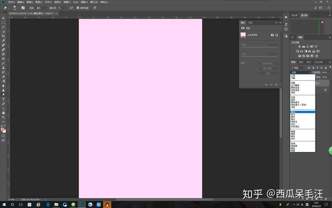Open the layer filter type dropdown
Screen dimensions: 332x208
tap(298, 68)
